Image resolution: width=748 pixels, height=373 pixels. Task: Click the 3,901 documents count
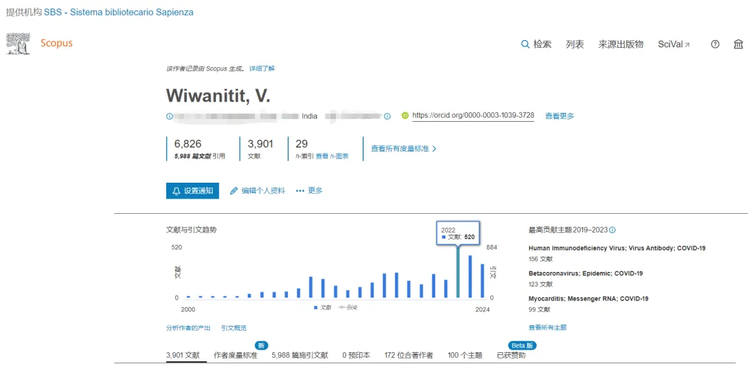coord(261,144)
